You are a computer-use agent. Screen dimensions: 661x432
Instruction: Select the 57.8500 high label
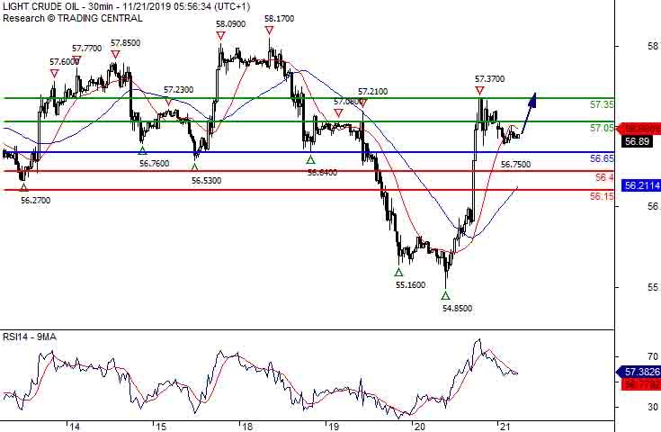point(126,43)
